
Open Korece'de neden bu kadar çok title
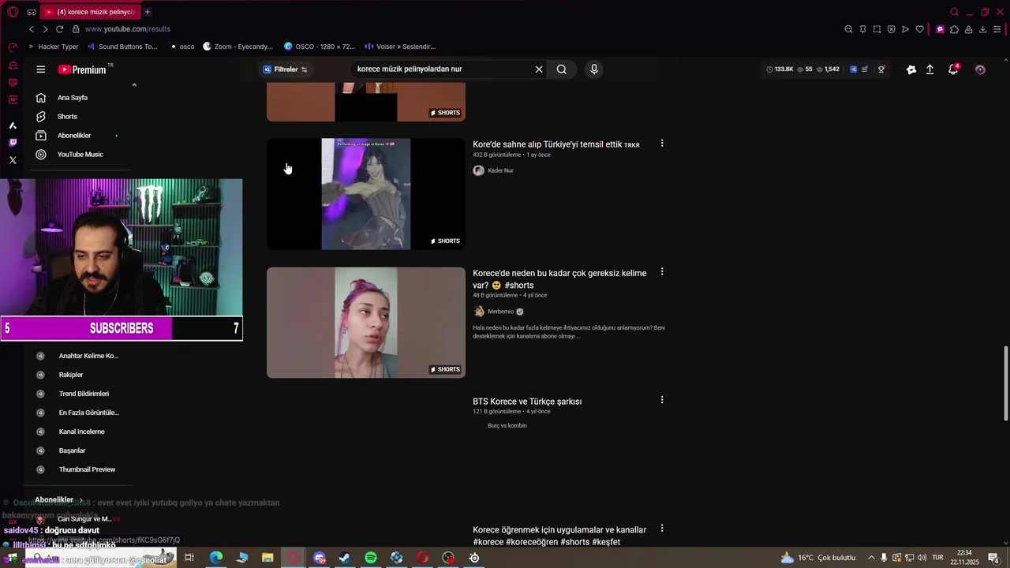[559, 279]
